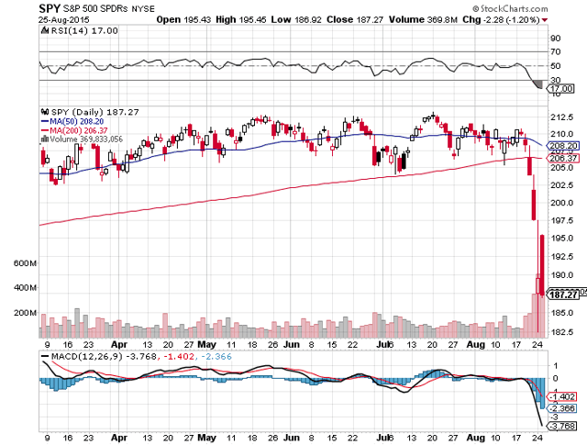Select the red MA(200) legend line marker
Screen dimensions: 587x445
click(45, 130)
